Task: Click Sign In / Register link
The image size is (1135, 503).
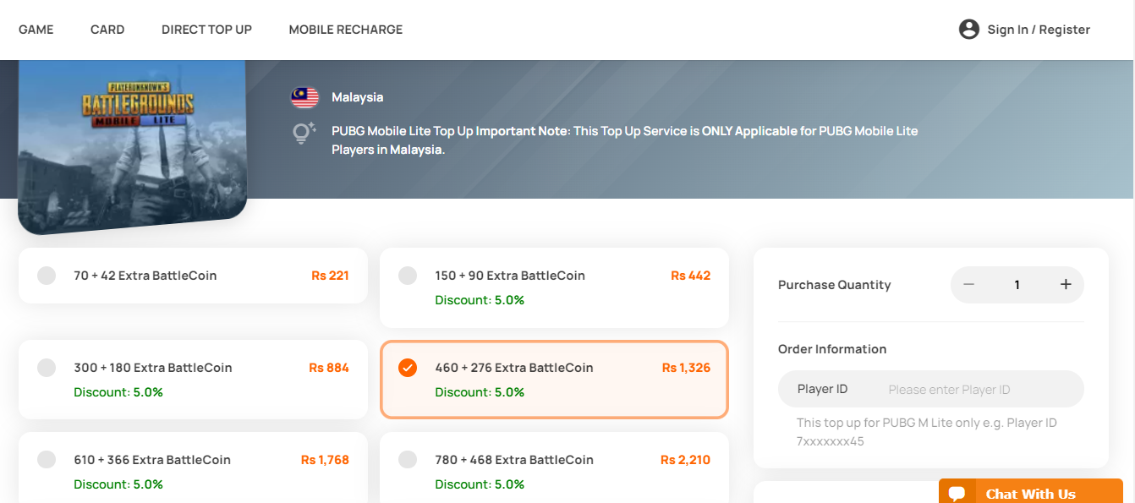Action: (x=1039, y=30)
